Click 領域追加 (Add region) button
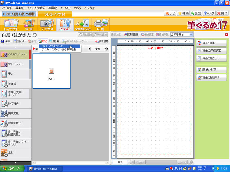 101,41
